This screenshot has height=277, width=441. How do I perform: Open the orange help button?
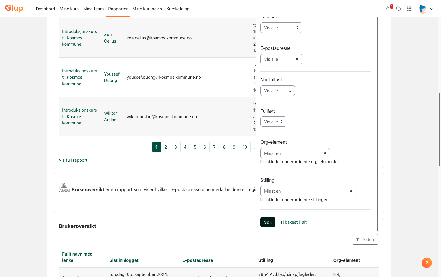click(426, 263)
